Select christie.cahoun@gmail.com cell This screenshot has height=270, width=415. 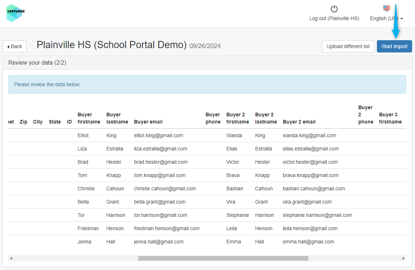tap(165, 188)
